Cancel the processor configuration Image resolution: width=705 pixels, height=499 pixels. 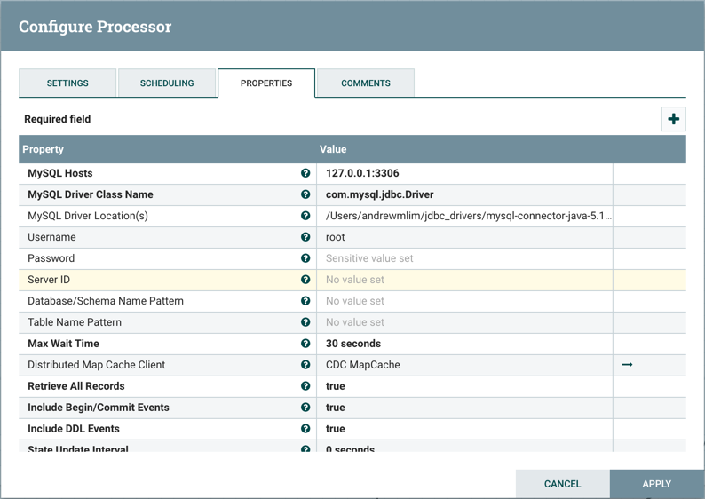(562, 484)
